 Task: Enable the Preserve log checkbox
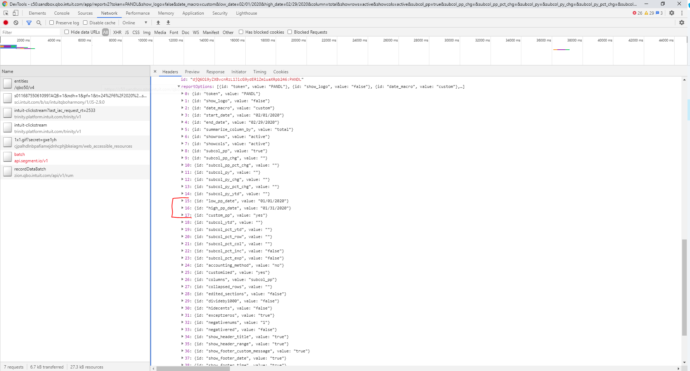coord(52,23)
